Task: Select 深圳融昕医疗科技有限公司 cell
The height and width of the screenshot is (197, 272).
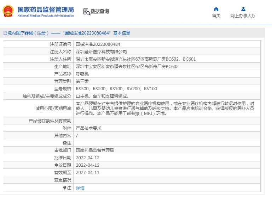Action: pyautogui.click(x=101, y=52)
